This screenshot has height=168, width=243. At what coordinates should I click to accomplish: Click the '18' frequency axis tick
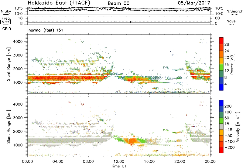coord(20,18)
